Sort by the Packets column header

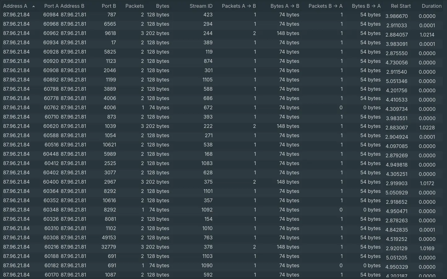134,6
